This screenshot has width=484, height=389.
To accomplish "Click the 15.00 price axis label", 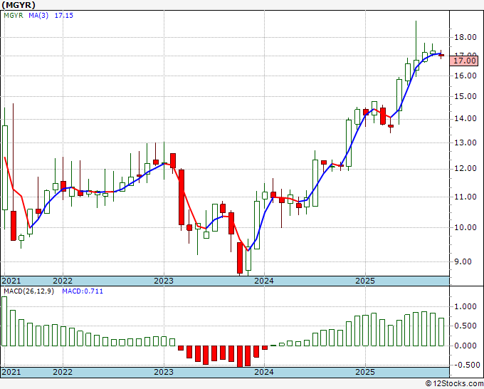I will [465, 96].
